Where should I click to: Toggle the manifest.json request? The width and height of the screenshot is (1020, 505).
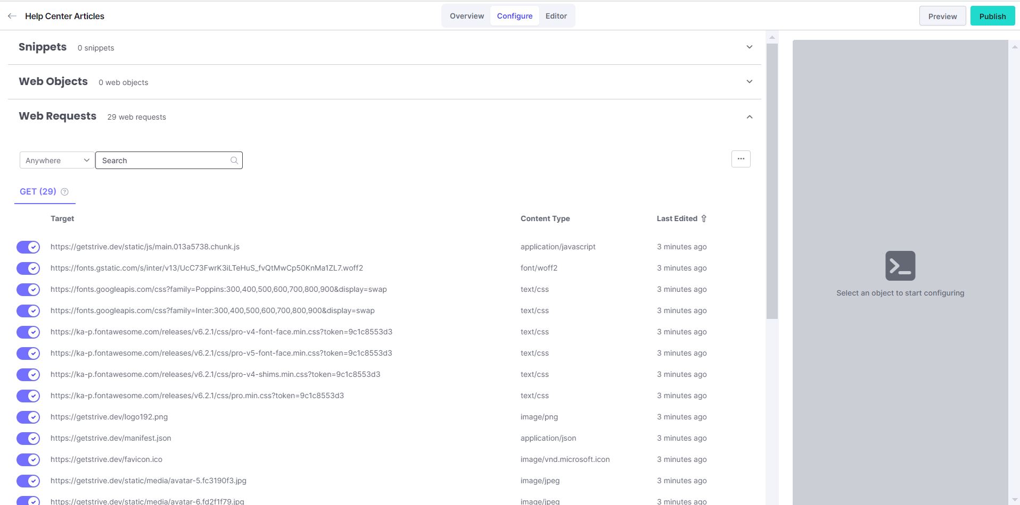point(28,439)
